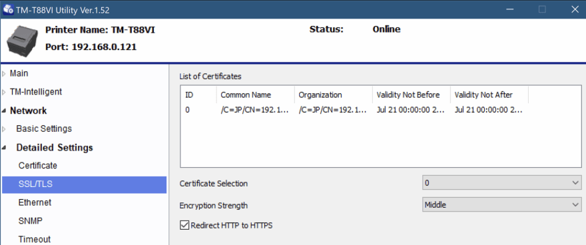Click the TM-T88VI printer image
Viewport: 586px width, 245px height.
tap(23, 41)
